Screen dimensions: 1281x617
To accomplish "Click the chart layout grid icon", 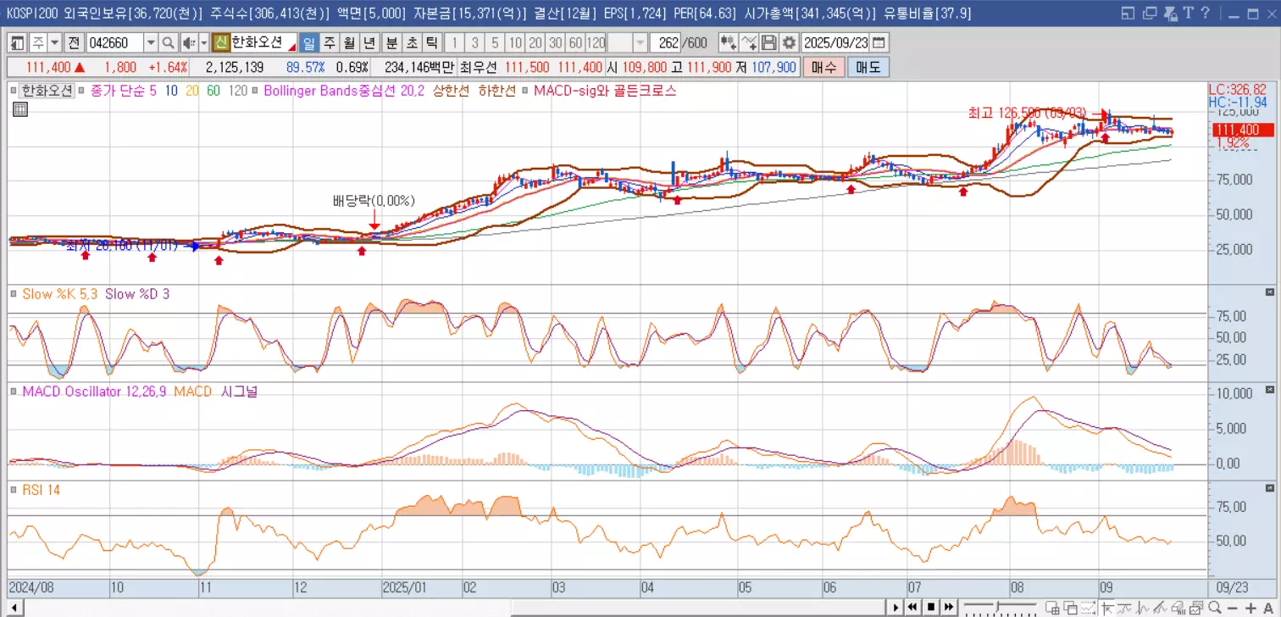I will pyautogui.click(x=1052, y=608).
